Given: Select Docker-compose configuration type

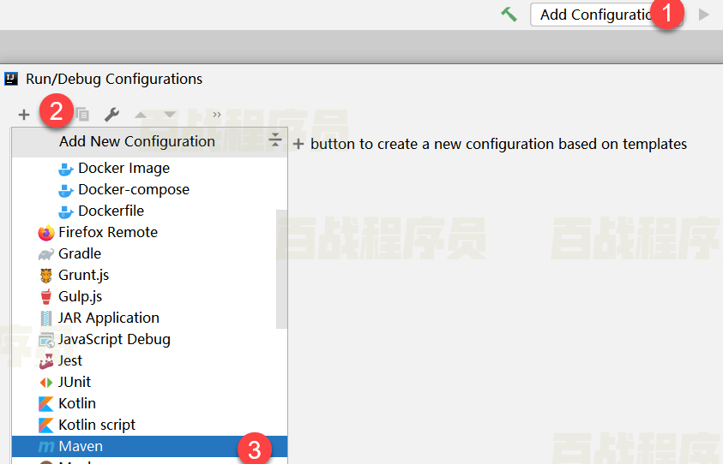Looking at the screenshot, I should (x=150, y=189).
